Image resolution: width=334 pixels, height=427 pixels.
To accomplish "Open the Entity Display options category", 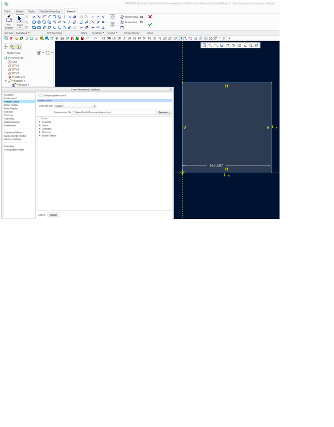I will tap(11, 109).
